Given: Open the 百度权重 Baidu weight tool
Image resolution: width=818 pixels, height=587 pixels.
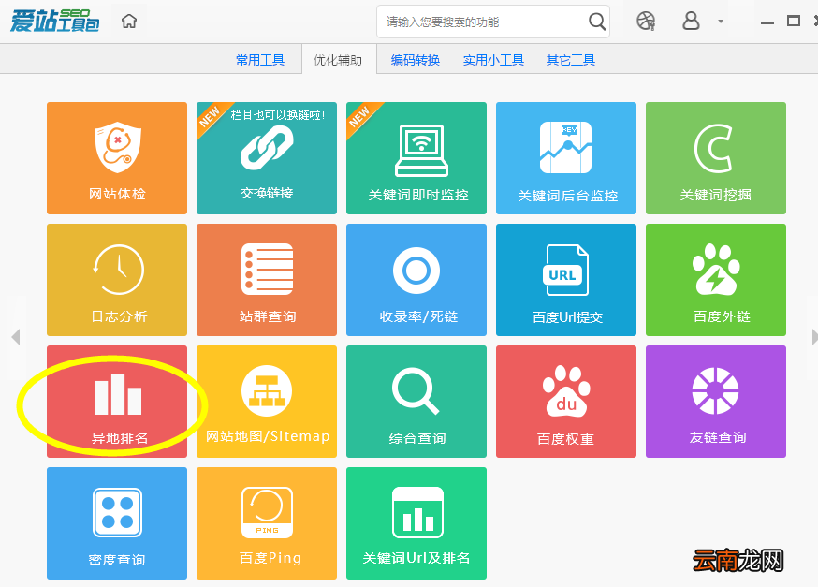Looking at the screenshot, I should tap(566, 402).
